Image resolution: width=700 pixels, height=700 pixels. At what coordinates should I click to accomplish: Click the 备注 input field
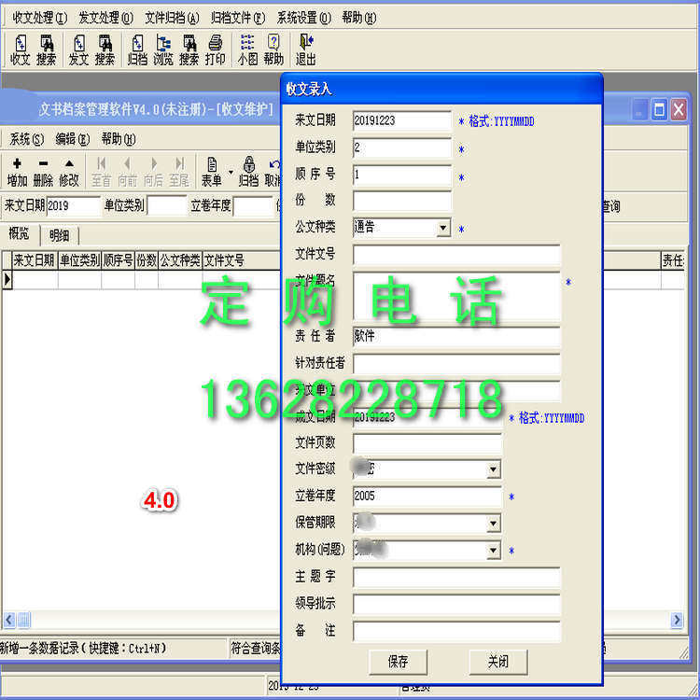coord(456,631)
